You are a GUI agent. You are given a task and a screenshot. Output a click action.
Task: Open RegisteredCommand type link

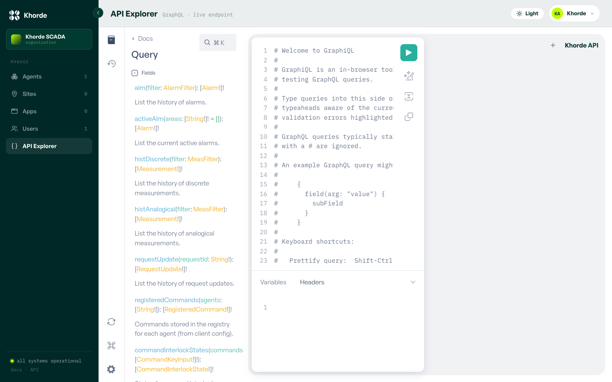(x=196, y=309)
